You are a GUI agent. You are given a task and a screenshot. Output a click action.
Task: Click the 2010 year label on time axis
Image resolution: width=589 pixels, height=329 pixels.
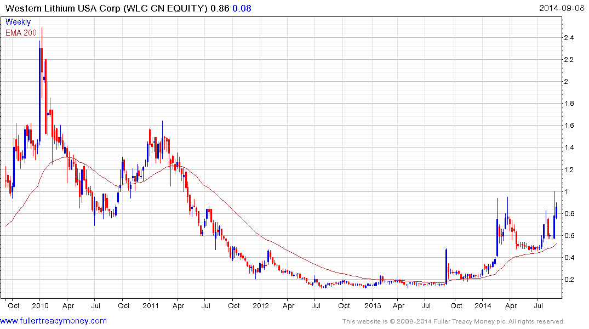pos(40,305)
